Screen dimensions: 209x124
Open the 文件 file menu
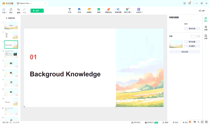pos(4,11)
